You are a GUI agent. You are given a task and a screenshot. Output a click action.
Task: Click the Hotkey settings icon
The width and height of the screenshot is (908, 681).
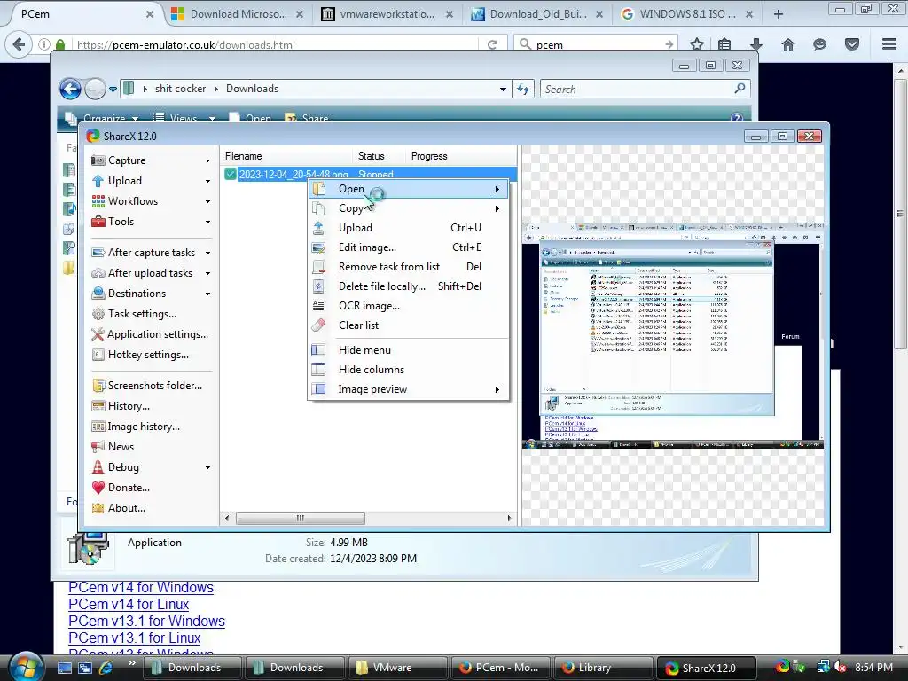(x=98, y=355)
